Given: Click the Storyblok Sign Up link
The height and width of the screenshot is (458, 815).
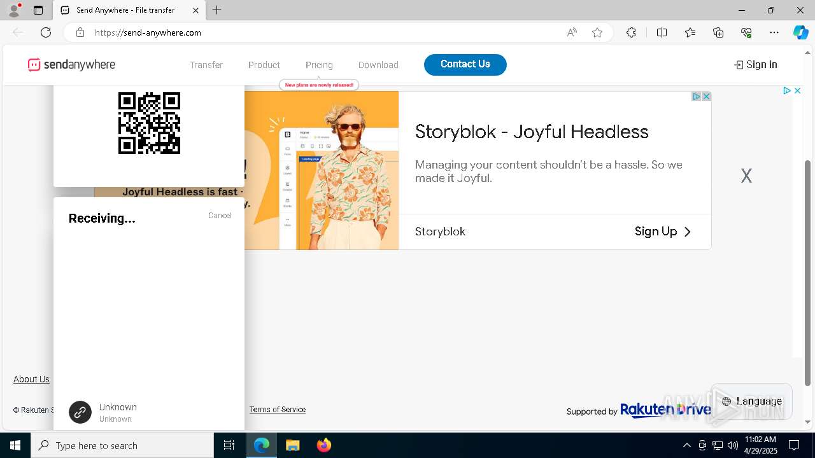Looking at the screenshot, I should [x=663, y=232].
